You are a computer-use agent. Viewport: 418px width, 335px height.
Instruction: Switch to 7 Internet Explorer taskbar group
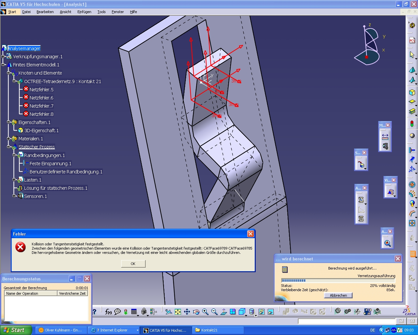pyautogui.click(x=114, y=330)
